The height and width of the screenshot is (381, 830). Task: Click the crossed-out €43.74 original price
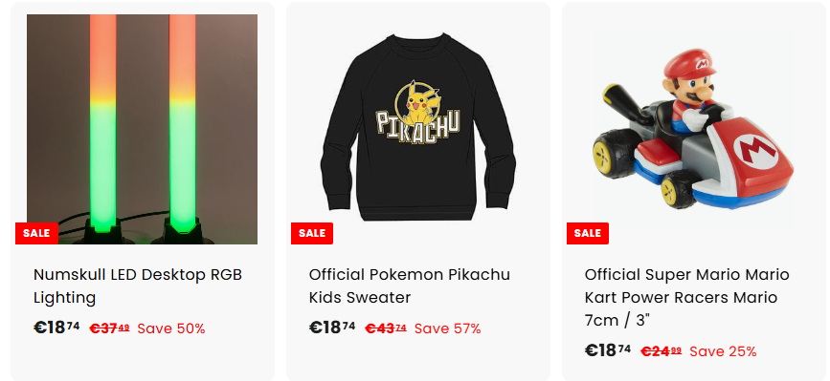click(386, 328)
